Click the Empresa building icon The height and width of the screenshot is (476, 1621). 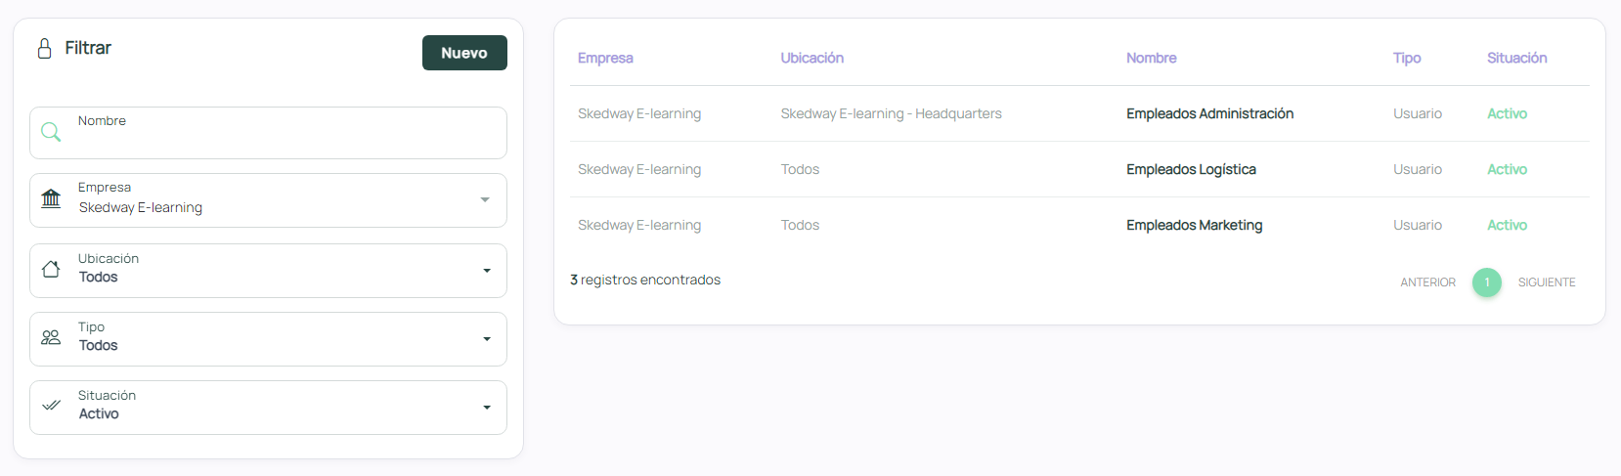point(51,199)
